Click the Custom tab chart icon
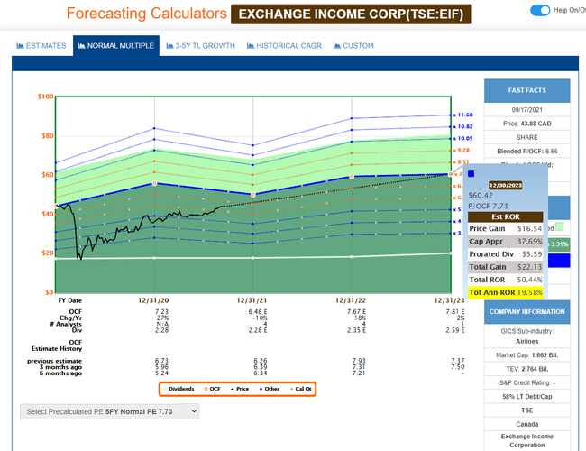The height and width of the screenshot is (451, 586). click(x=336, y=45)
